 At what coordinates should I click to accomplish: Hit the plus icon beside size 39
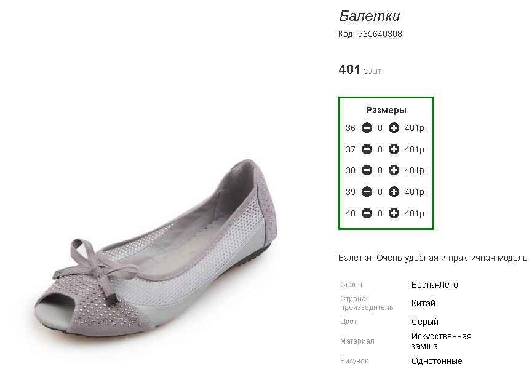click(394, 192)
